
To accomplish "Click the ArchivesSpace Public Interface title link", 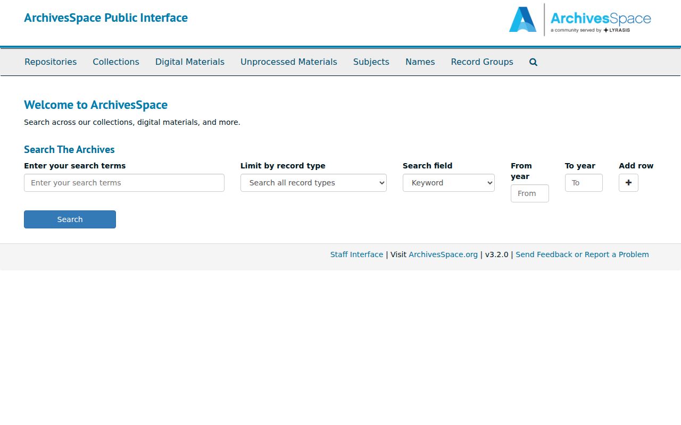I will [106, 18].
